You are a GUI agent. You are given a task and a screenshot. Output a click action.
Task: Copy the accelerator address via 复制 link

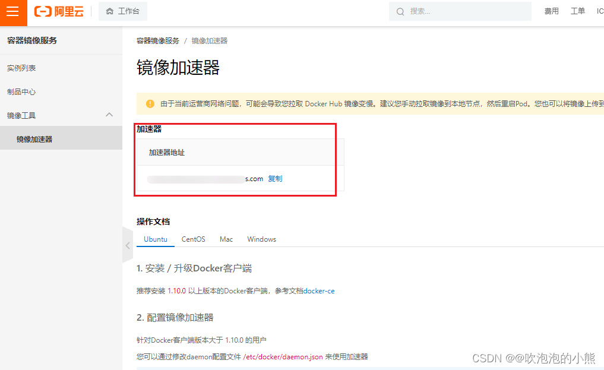point(275,178)
